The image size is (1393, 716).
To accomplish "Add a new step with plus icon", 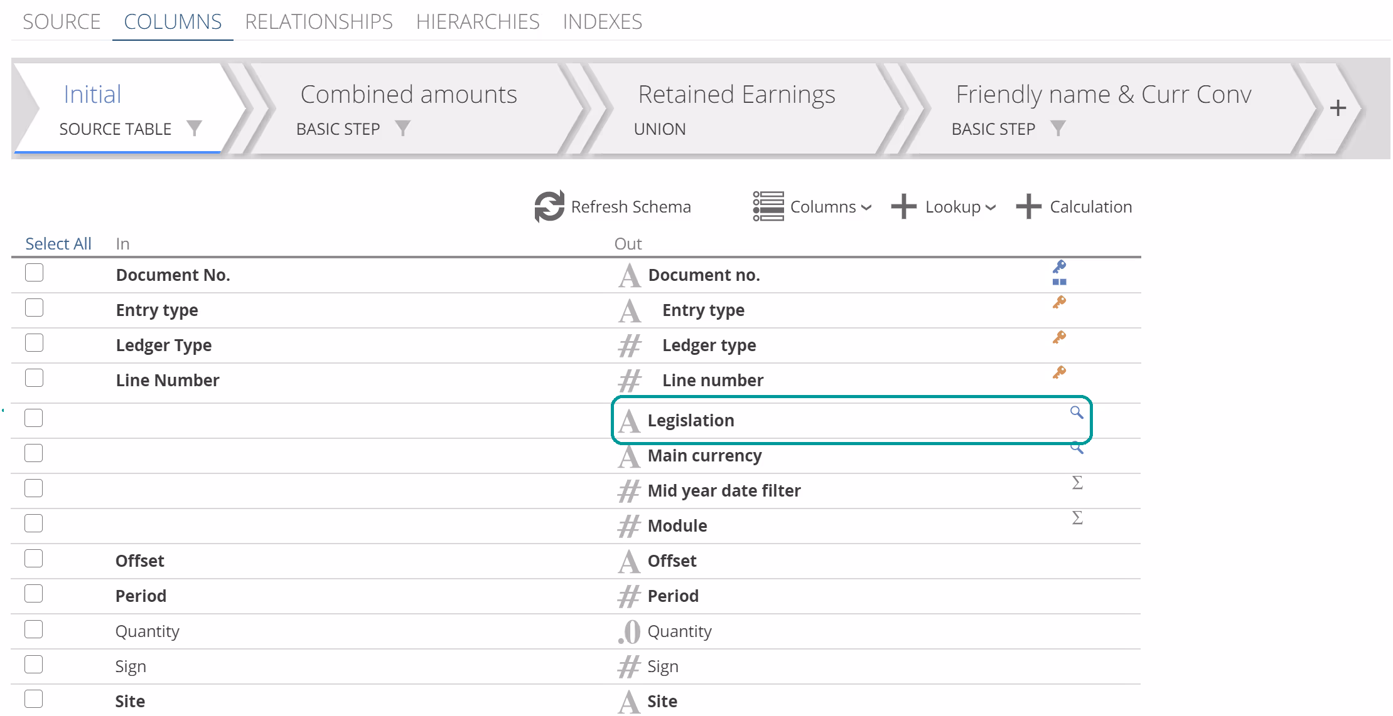I will click(x=1338, y=108).
